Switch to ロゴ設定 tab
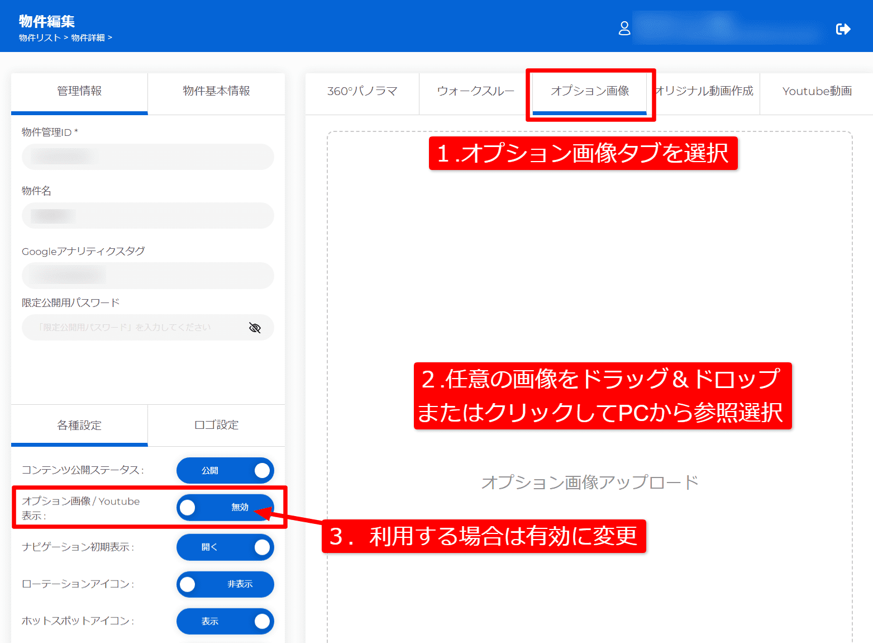This screenshot has height=643, width=873. [x=216, y=425]
